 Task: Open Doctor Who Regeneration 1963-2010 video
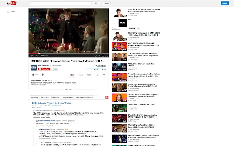coord(142,85)
